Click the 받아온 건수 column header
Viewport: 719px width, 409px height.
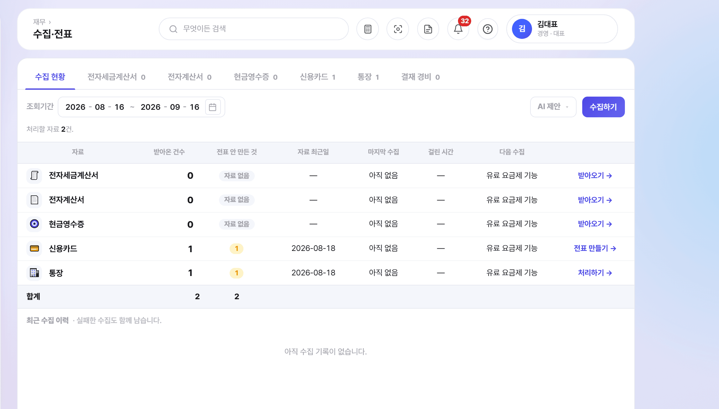click(169, 152)
